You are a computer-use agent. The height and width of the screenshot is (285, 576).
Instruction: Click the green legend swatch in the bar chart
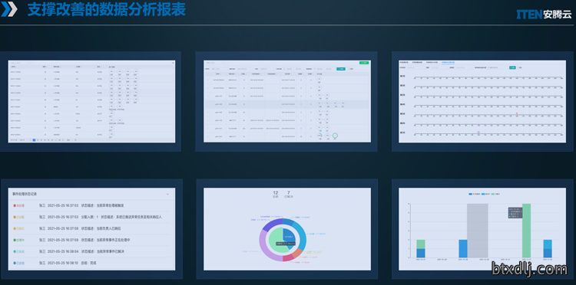(x=493, y=194)
